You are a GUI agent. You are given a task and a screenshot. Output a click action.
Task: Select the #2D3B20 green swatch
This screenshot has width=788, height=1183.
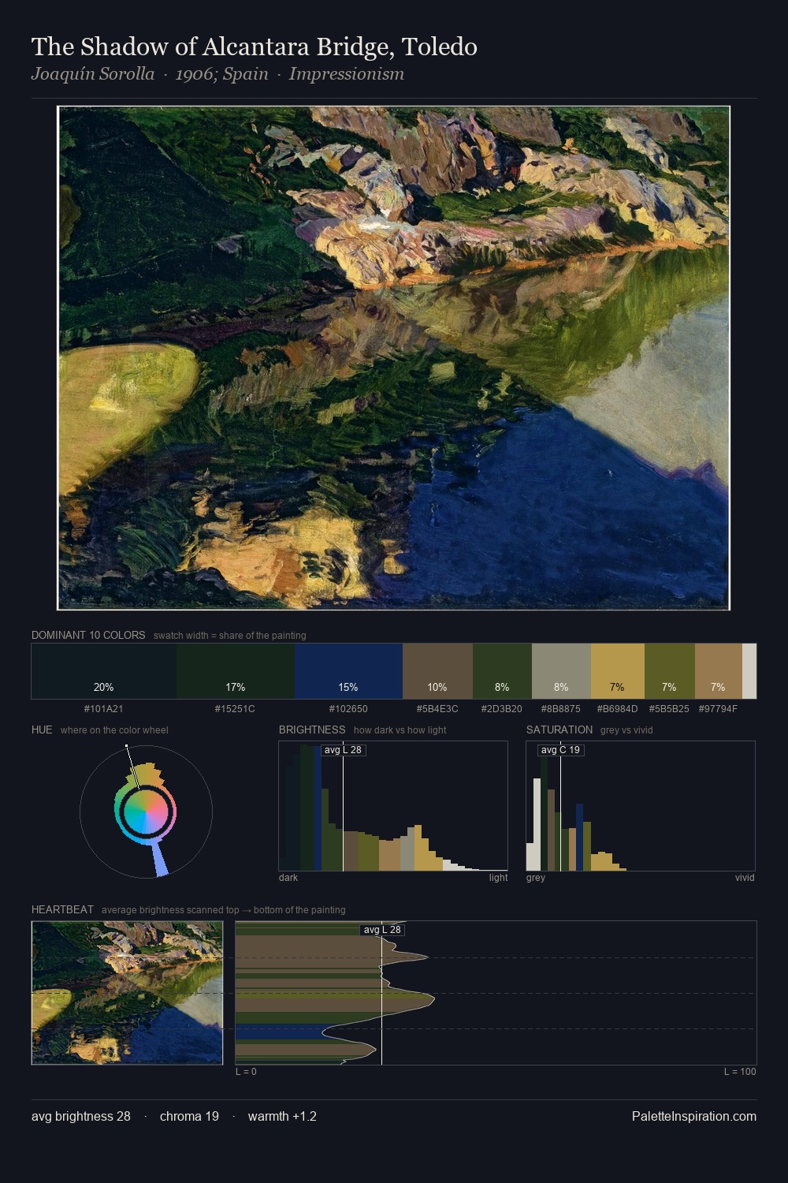(502, 671)
